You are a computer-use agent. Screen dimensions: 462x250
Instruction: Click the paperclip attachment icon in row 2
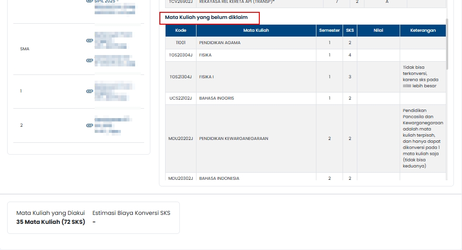[x=89, y=125]
